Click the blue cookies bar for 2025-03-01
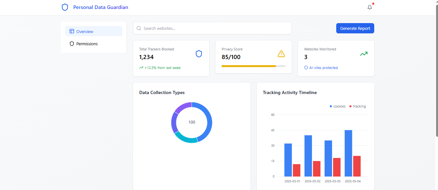The height and width of the screenshot is (190, 438). (288, 160)
